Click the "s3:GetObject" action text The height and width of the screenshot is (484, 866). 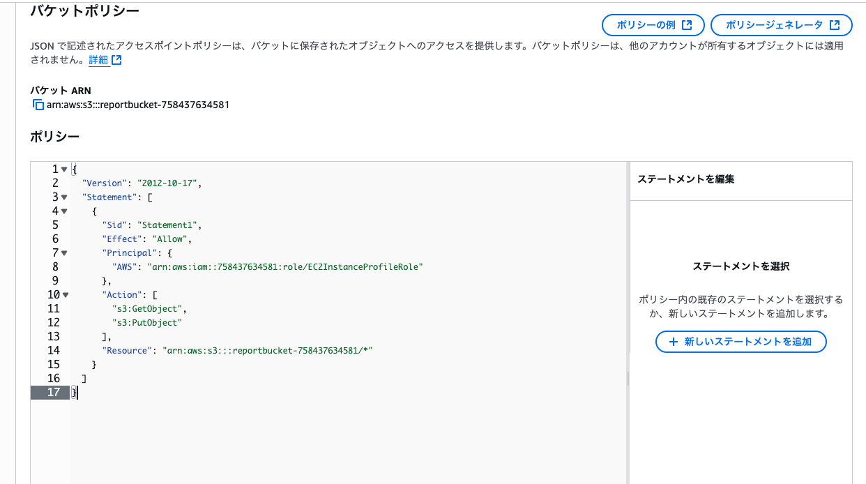tap(149, 308)
